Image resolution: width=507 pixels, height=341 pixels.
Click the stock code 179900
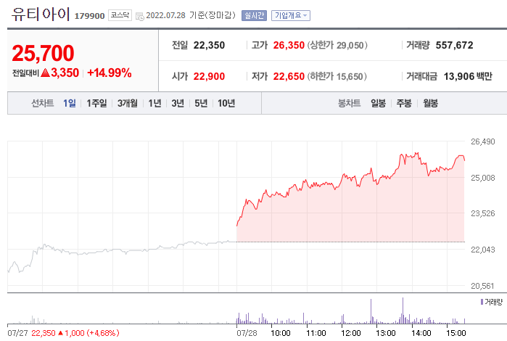coord(89,16)
